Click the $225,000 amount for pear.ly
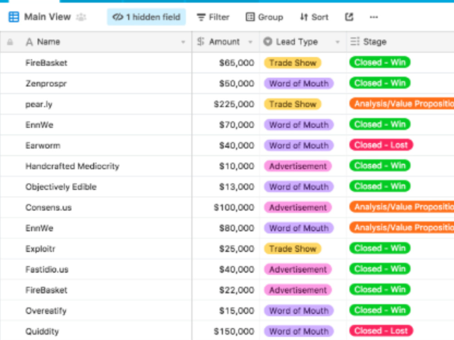This screenshot has height=340, width=454. 226,104
